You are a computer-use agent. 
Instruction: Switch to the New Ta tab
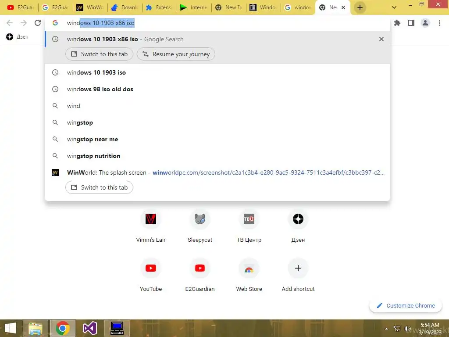(229, 7)
